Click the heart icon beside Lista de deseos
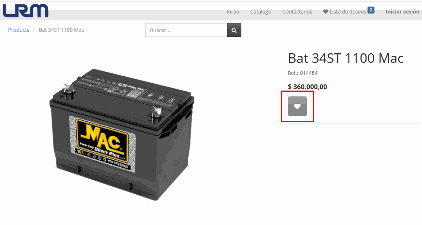The height and width of the screenshot is (225, 422). pos(326,12)
